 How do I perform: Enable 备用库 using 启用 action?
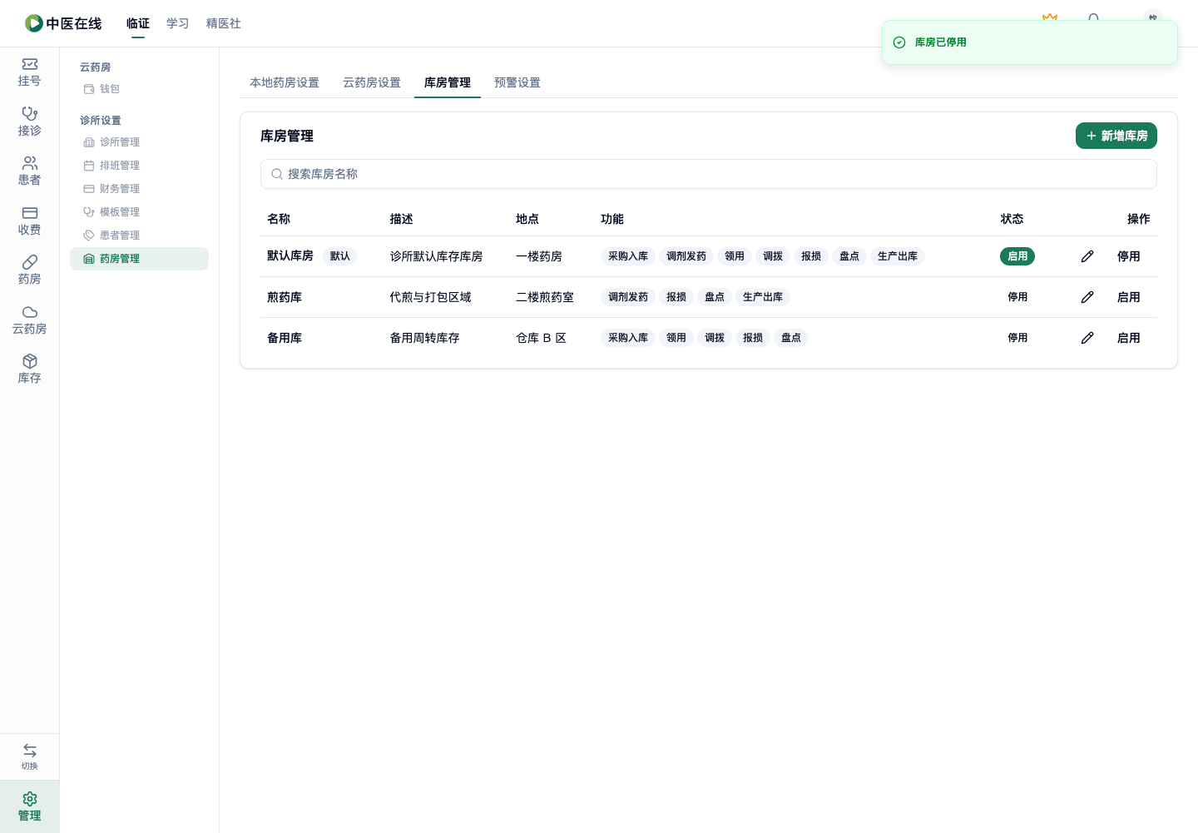tap(1129, 338)
